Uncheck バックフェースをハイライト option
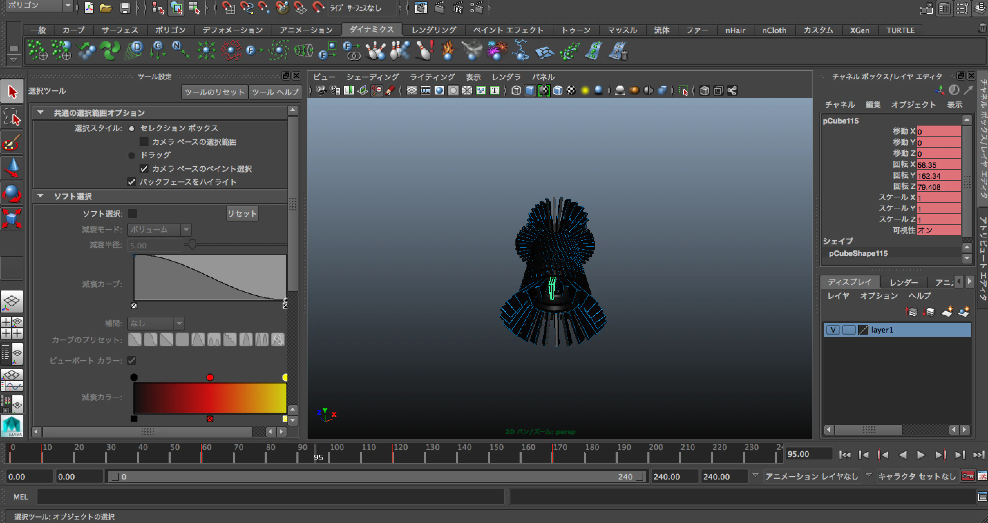The width and height of the screenshot is (988, 523). coord(132,181)
